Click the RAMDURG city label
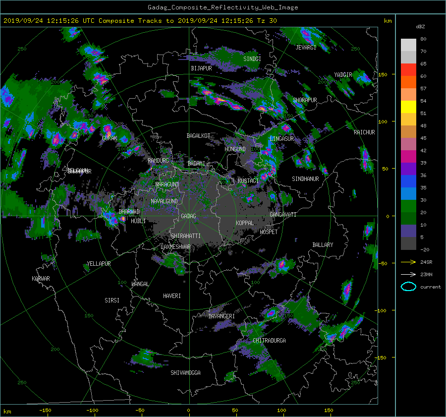This screenshot has width=446, height=417. coord(158,161)
